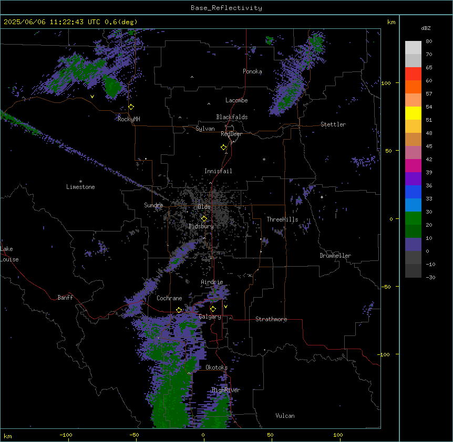Click the 42 dBZ magenta legend swatch

[x=413, y=165]
